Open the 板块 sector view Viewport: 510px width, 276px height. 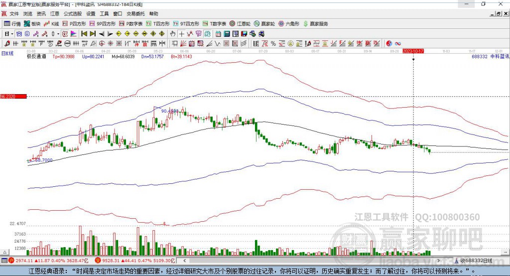pos(32,24)
